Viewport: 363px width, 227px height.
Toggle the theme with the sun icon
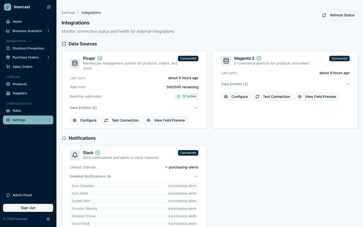click(48, 219)
